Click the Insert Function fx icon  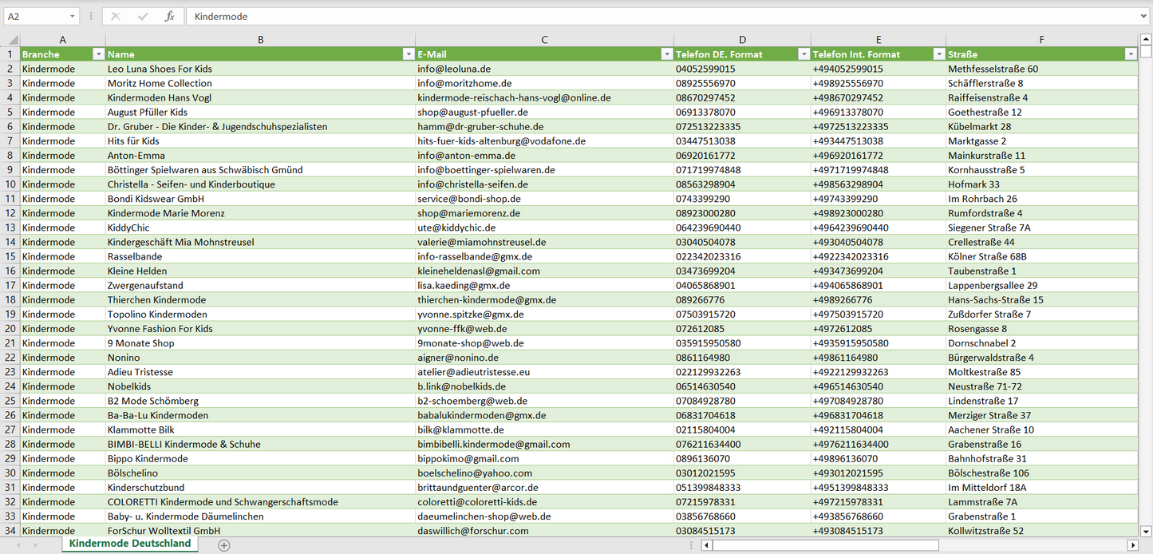(169, 16)
